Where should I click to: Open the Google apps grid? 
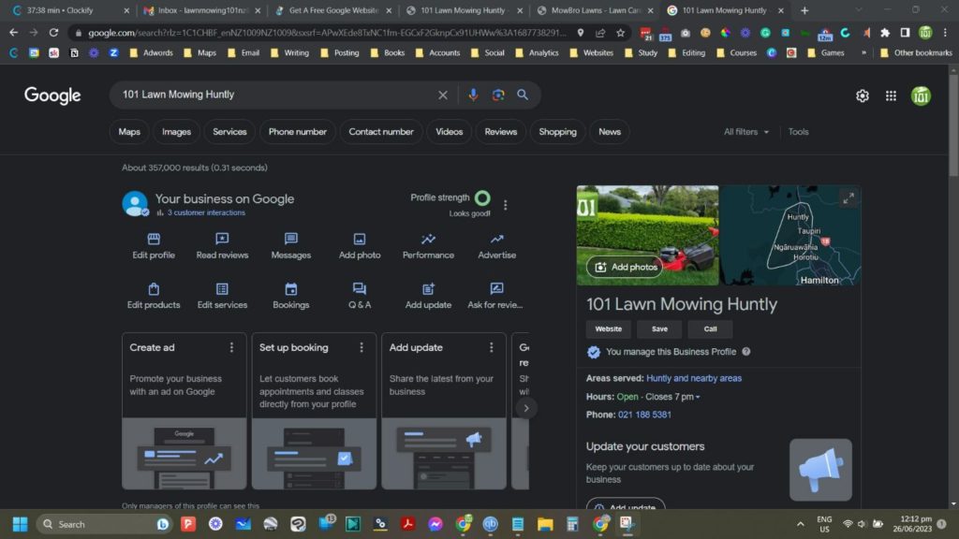892,96
